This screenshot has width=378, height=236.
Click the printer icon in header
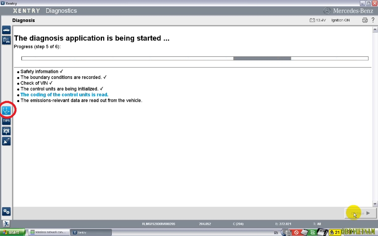[x=365, y=20]
